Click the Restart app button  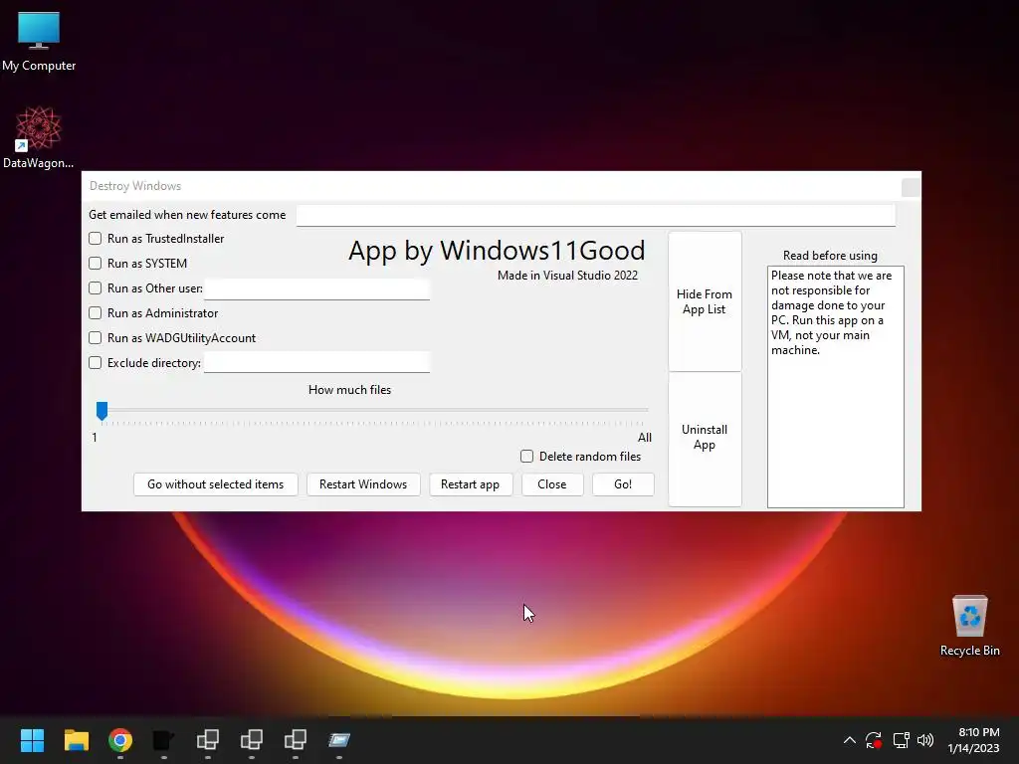[471, 484]
